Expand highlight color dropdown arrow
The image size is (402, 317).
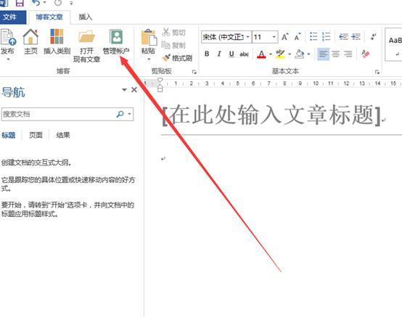pos(290,54)
